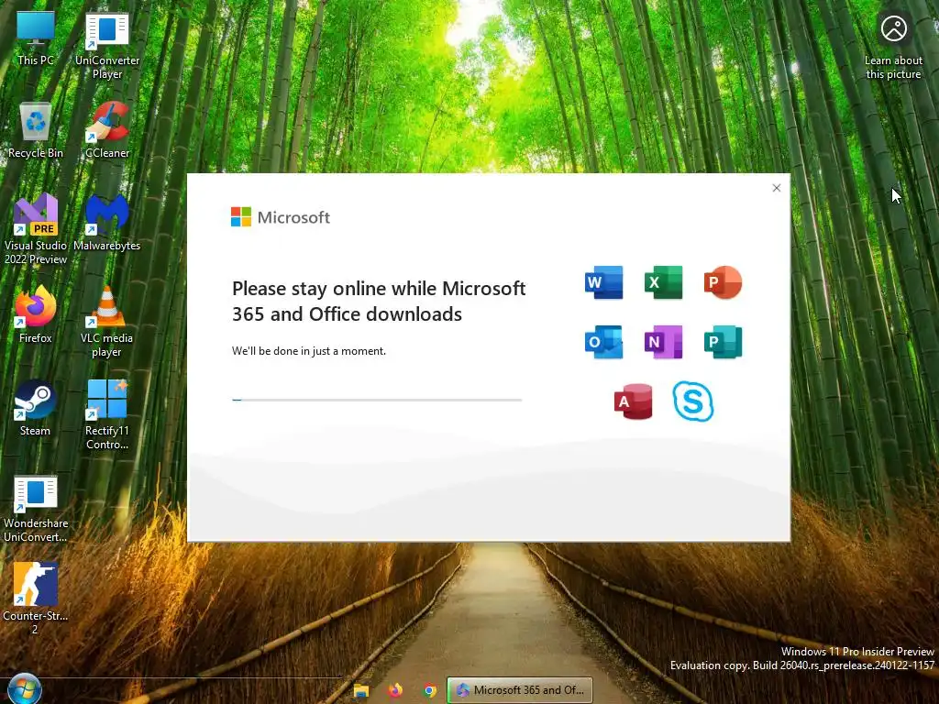Screen dimensions: 939x704
Task: Click the Publisher icon in installer
Action: click(x=723, y=342)
